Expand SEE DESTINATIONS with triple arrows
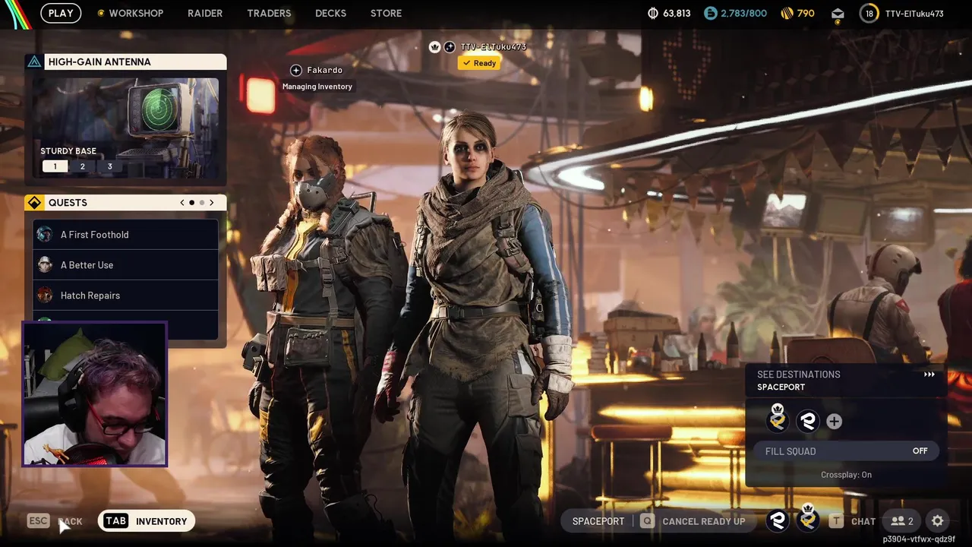Image resolution: width=972 pixels, height=547 pixels. click(x=929, y=375)
